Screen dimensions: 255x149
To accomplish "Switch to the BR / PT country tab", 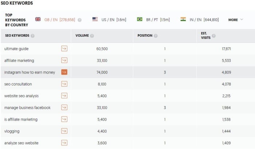I will [153, 20].
